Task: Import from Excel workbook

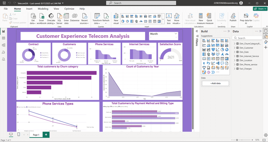Action: [x=42, y=19]
